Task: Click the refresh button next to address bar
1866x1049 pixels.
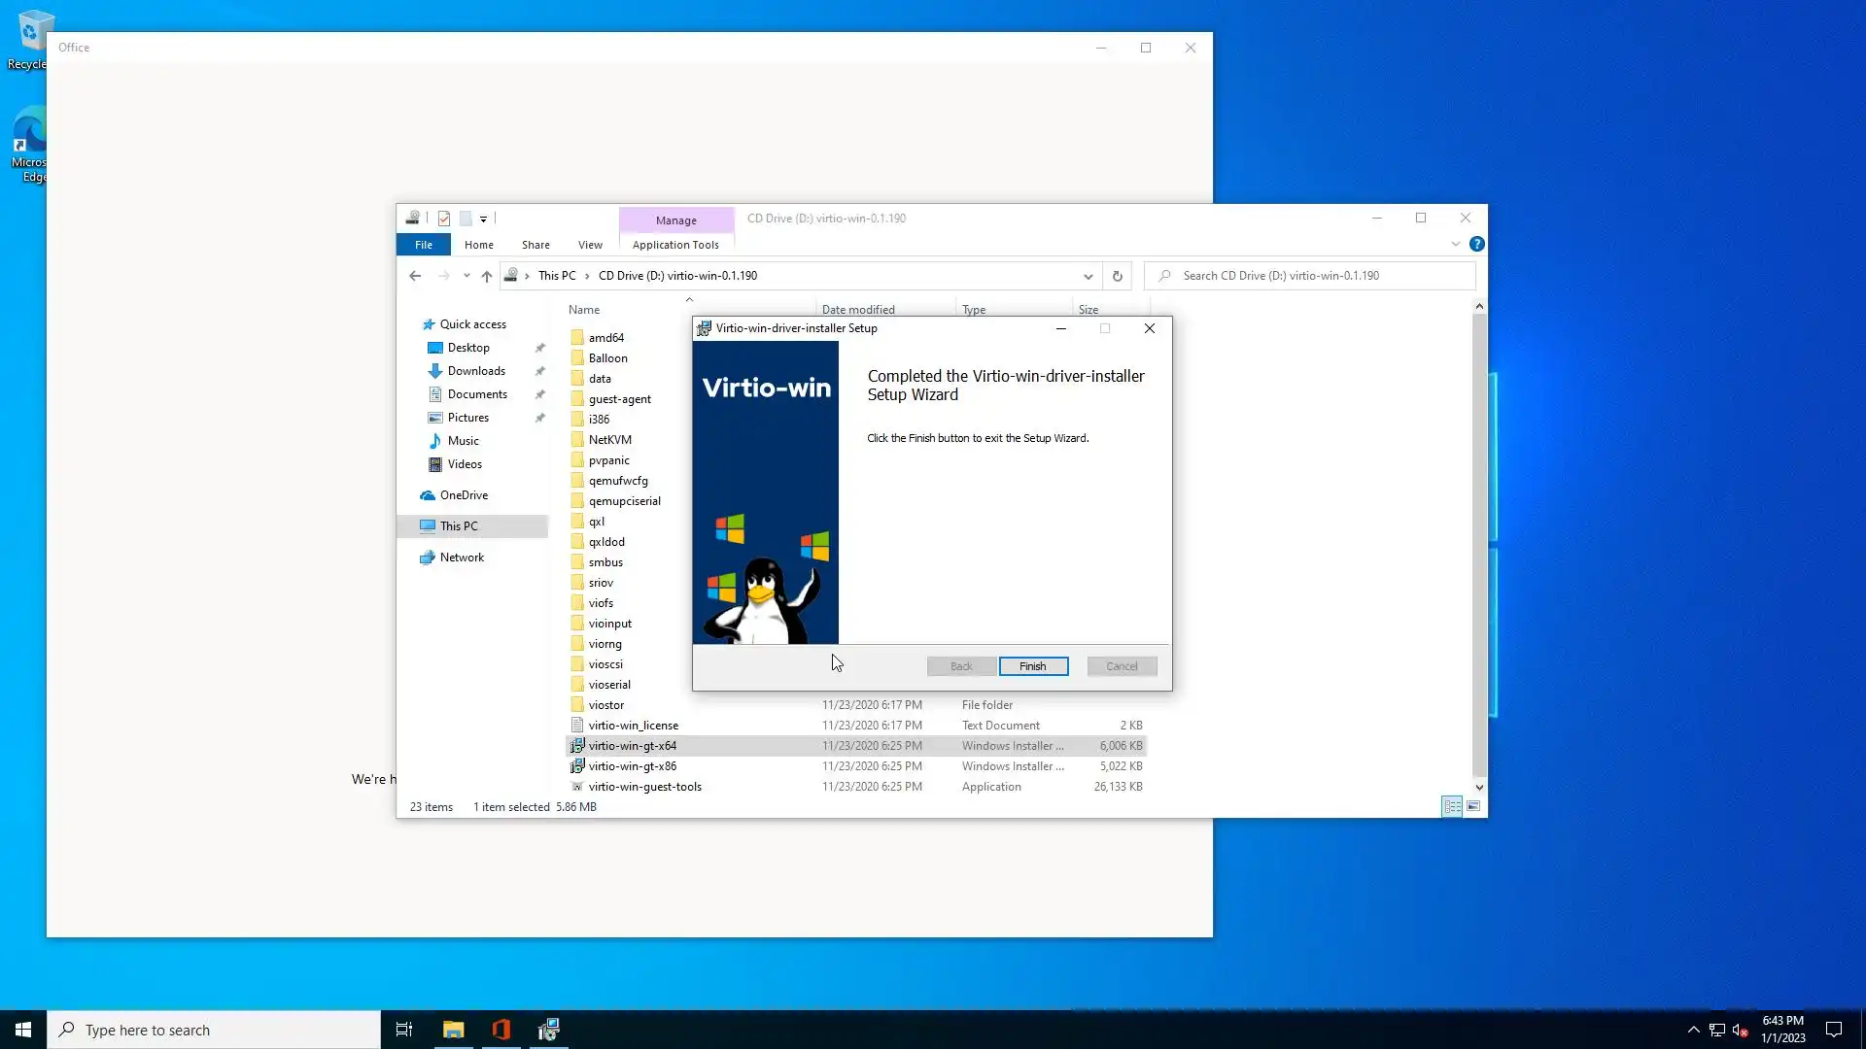Action: (x=1118, y=276)
